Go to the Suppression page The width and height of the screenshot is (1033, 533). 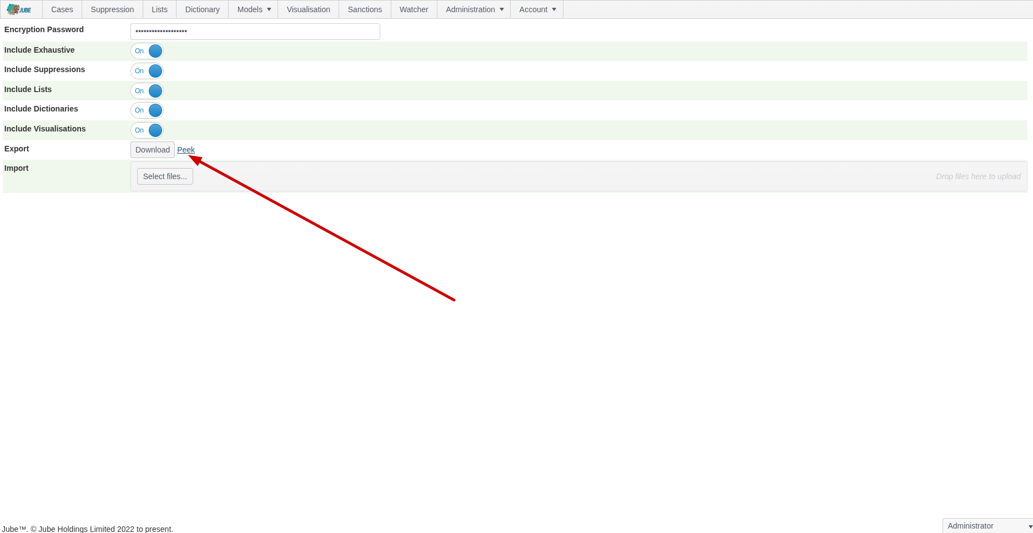click(x=112, y=9)
